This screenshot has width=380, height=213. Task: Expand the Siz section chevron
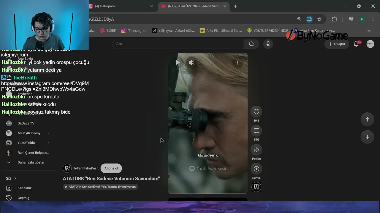[15, 178]
